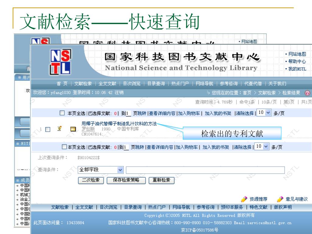Click the edit note icon beside result 1
The width and height of the screenshot is (312, 234).
coord(59,129)
